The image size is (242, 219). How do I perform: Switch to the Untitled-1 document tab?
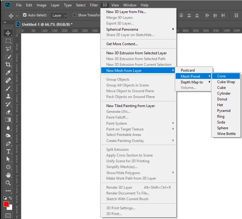tap(47, 25)
